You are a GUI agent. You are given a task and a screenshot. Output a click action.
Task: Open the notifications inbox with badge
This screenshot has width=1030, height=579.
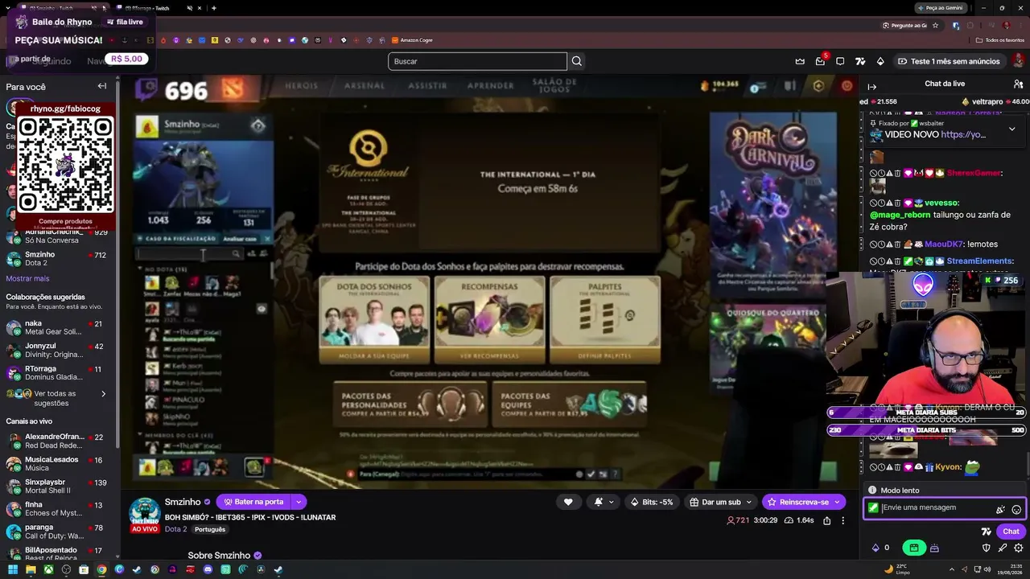[x=820, y=61]
